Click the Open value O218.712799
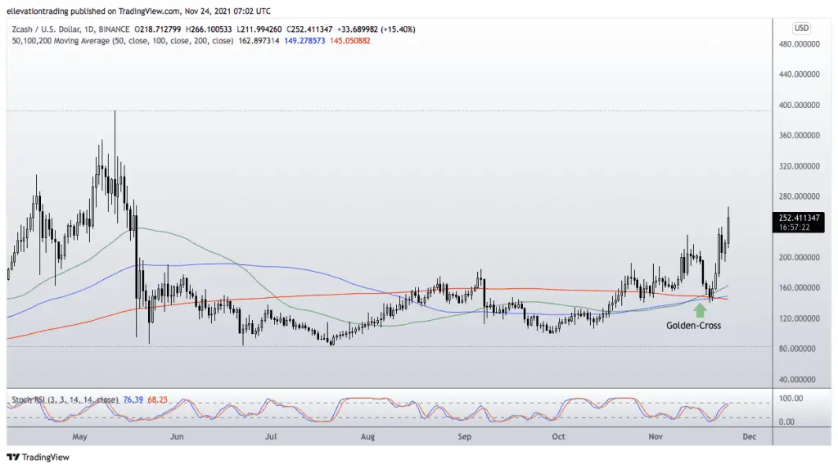 [x=158, y=29]
